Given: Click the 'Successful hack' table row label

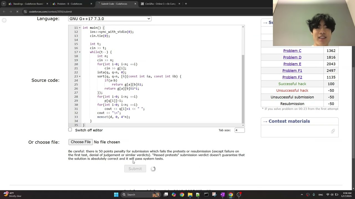Looking at the screenshot, I should click(x=292, y=84).
